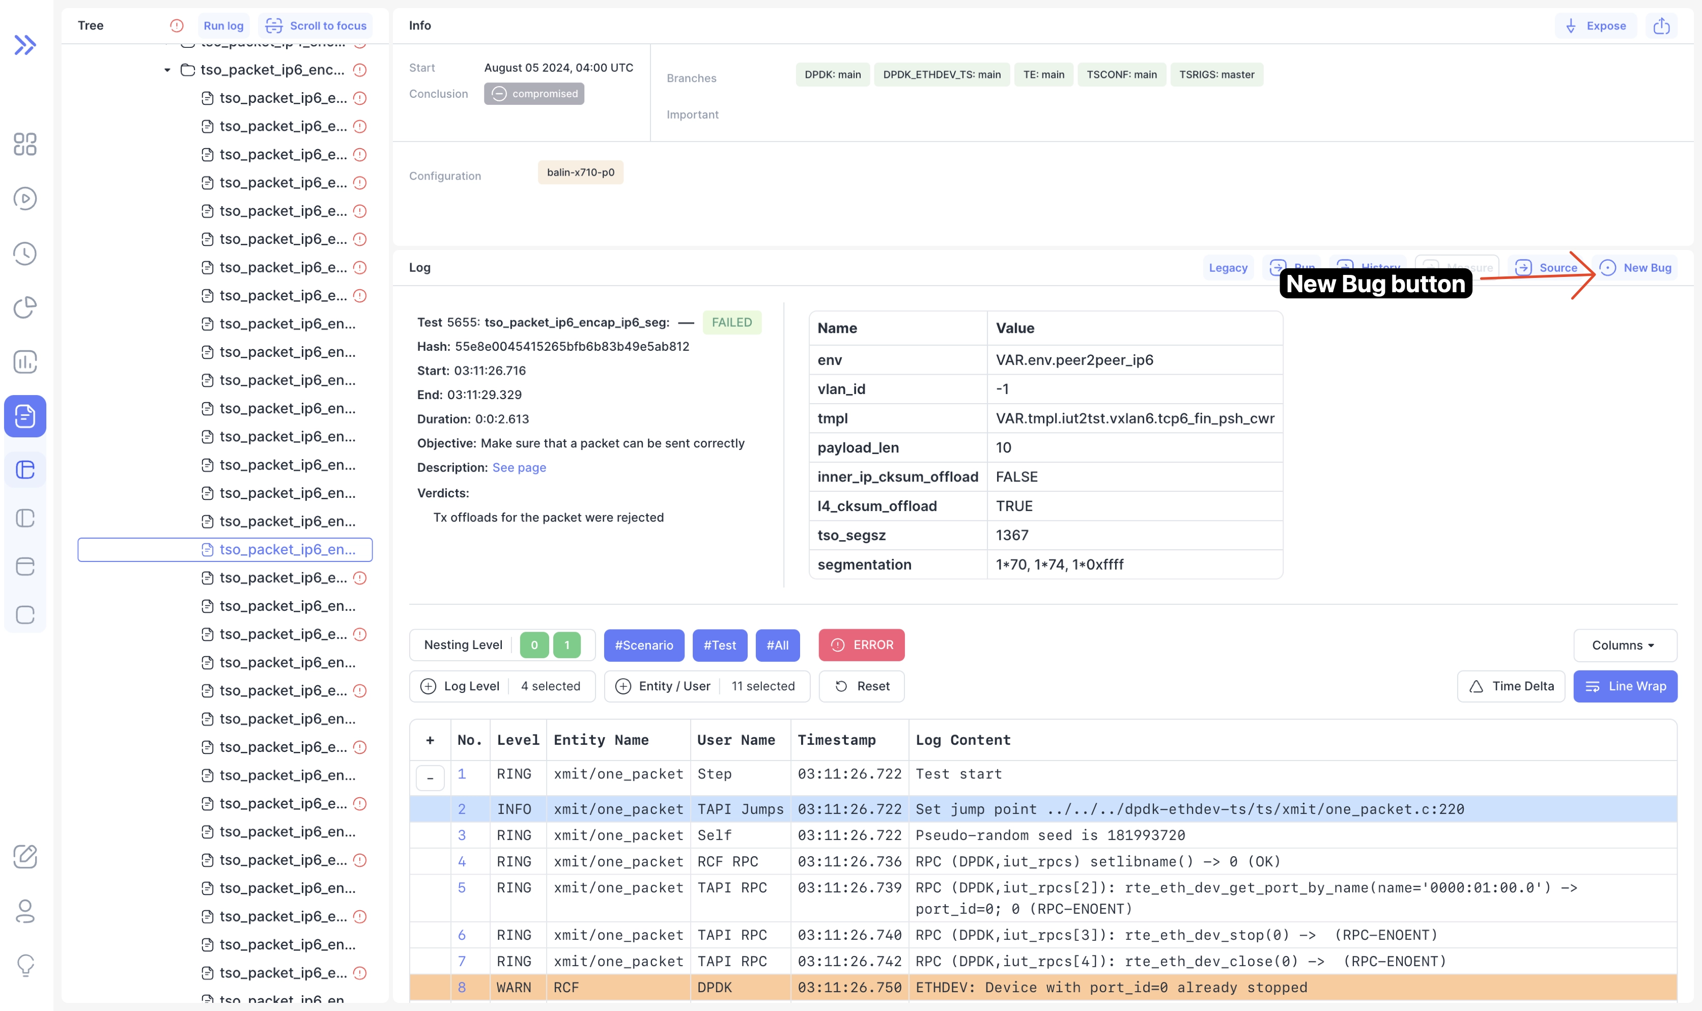1702x1011 pixels.
Task: Collapse log row 1 with minus button
Action: point(430,777)
